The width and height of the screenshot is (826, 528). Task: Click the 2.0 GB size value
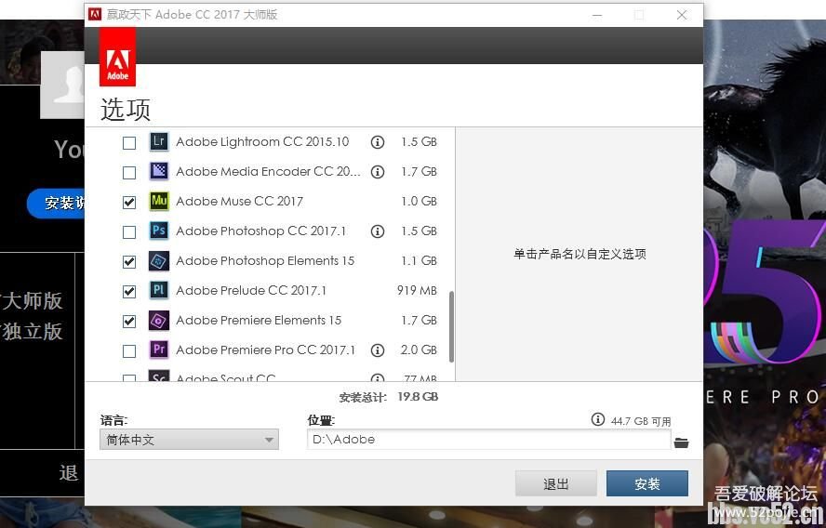click(x=419, y=350)
